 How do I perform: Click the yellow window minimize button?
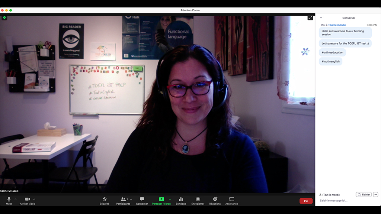7,10
